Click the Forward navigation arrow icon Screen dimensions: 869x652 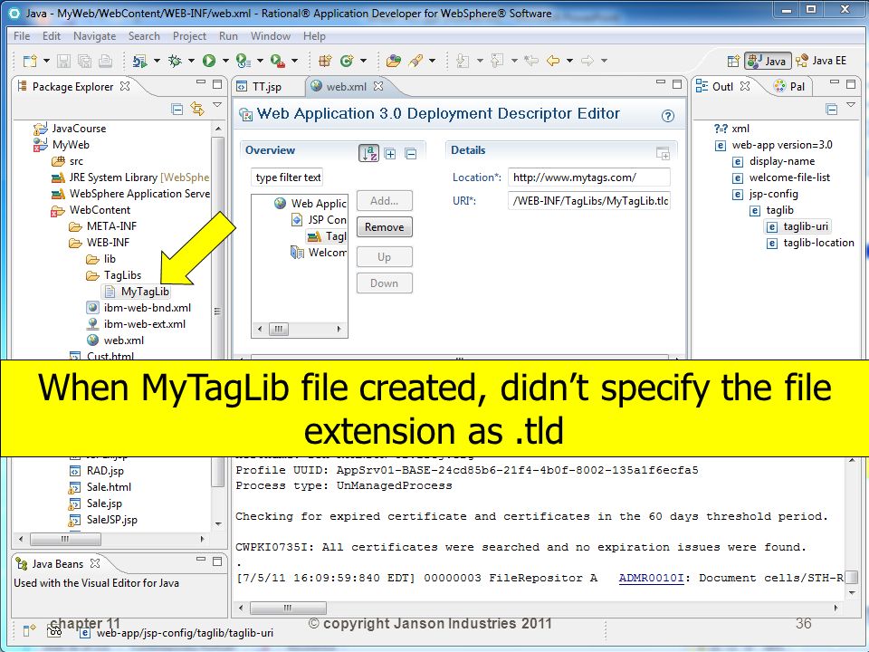coord(587,61)
